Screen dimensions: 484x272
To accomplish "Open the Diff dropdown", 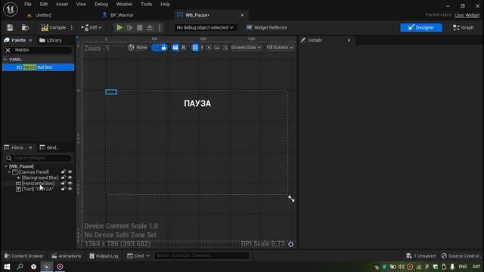I will [x=92, y=27].
